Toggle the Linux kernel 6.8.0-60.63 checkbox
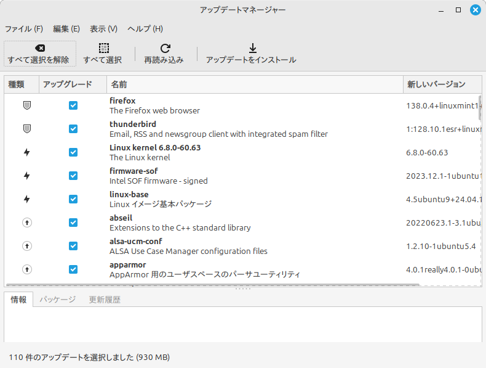486x368 pixels. 73,152
